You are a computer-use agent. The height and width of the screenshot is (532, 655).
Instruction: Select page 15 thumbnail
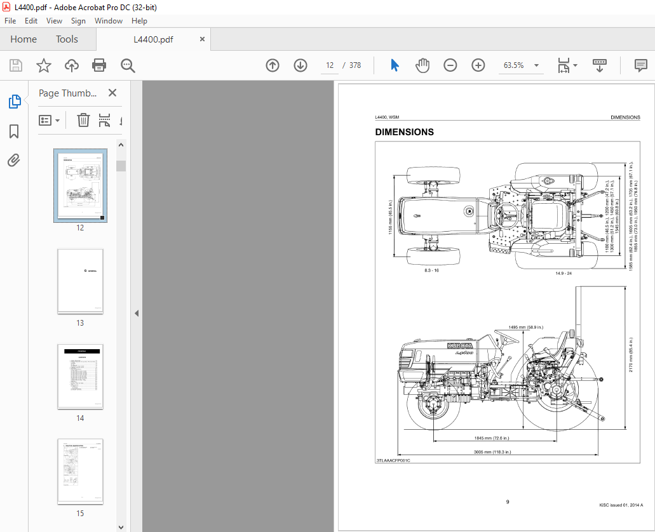click(x=80, y=472)
